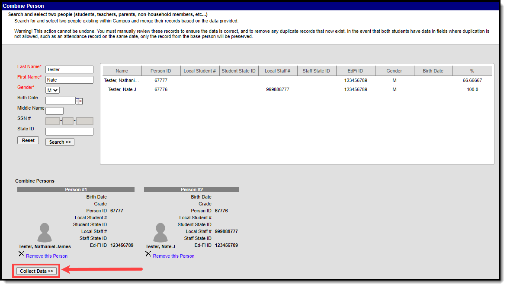Viewport: 507px width, 287px height.
Task: Click the X icon beside Tester, Nate J
Action: click(x=148, y=254)
